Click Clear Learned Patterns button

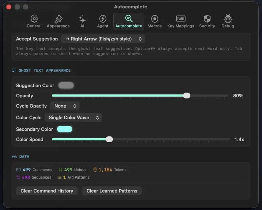112,191
